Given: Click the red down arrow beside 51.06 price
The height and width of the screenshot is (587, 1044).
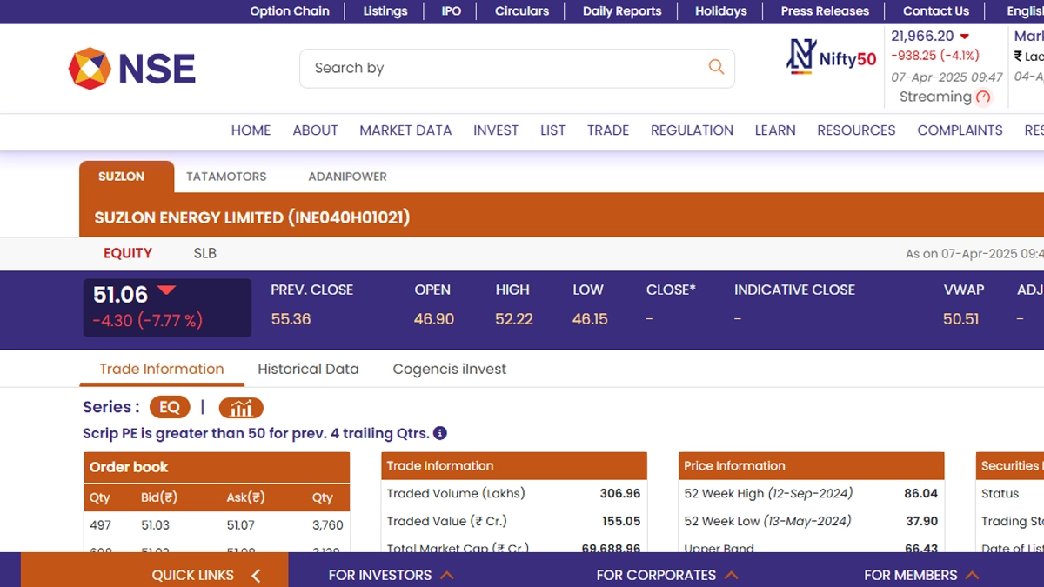Looking at the screenshot, I should (x=166, y=290).
